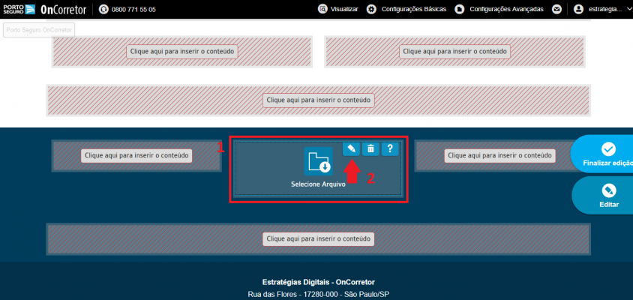633x300 pixels.
Task: Click the phone headset icon
Action: pos(103,9)
